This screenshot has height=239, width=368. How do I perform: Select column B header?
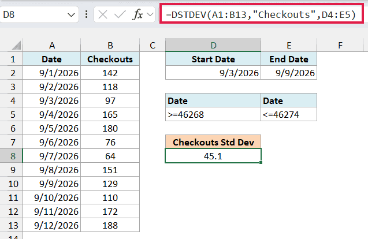click(x=110, y=45)
